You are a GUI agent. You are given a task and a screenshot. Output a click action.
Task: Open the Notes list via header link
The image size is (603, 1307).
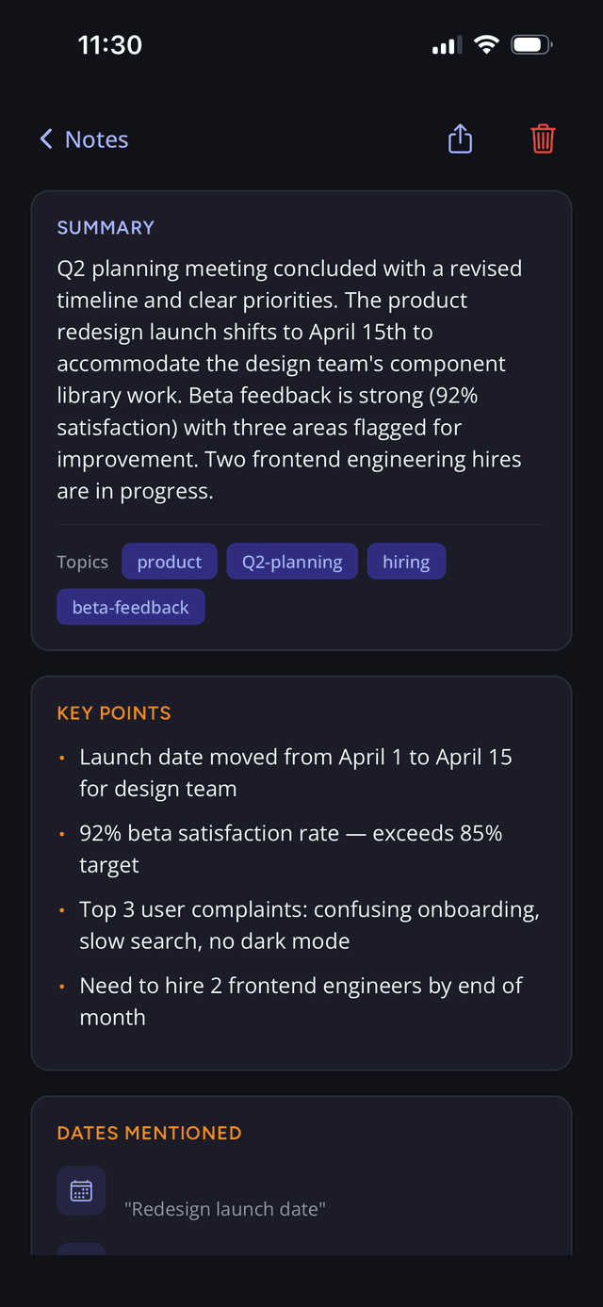[x=97, y=138]
